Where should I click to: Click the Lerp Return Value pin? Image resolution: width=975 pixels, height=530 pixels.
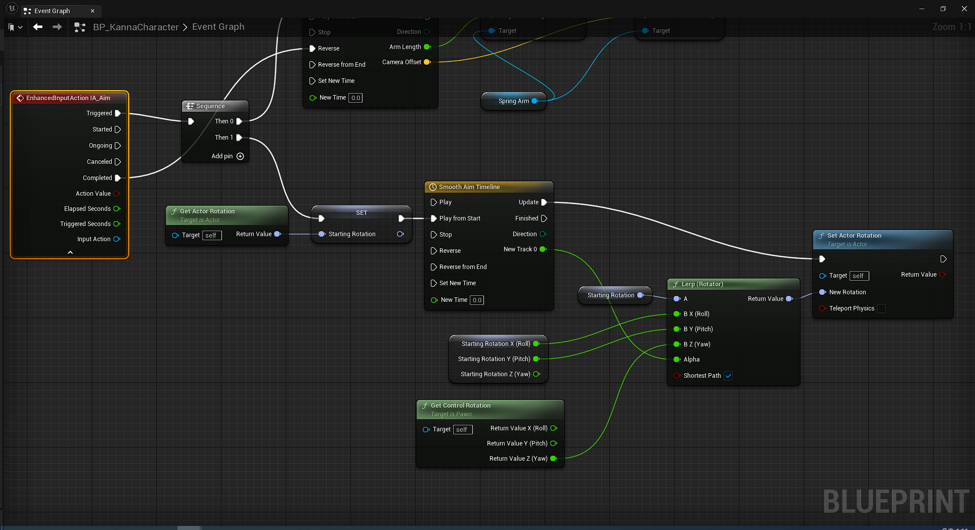[789, 299]
